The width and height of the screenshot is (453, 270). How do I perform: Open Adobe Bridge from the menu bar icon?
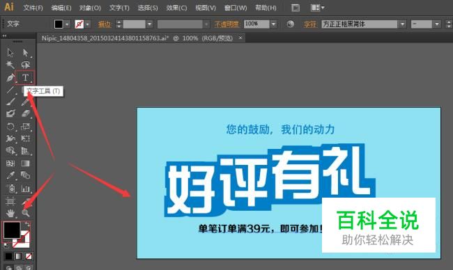point(295,8)
